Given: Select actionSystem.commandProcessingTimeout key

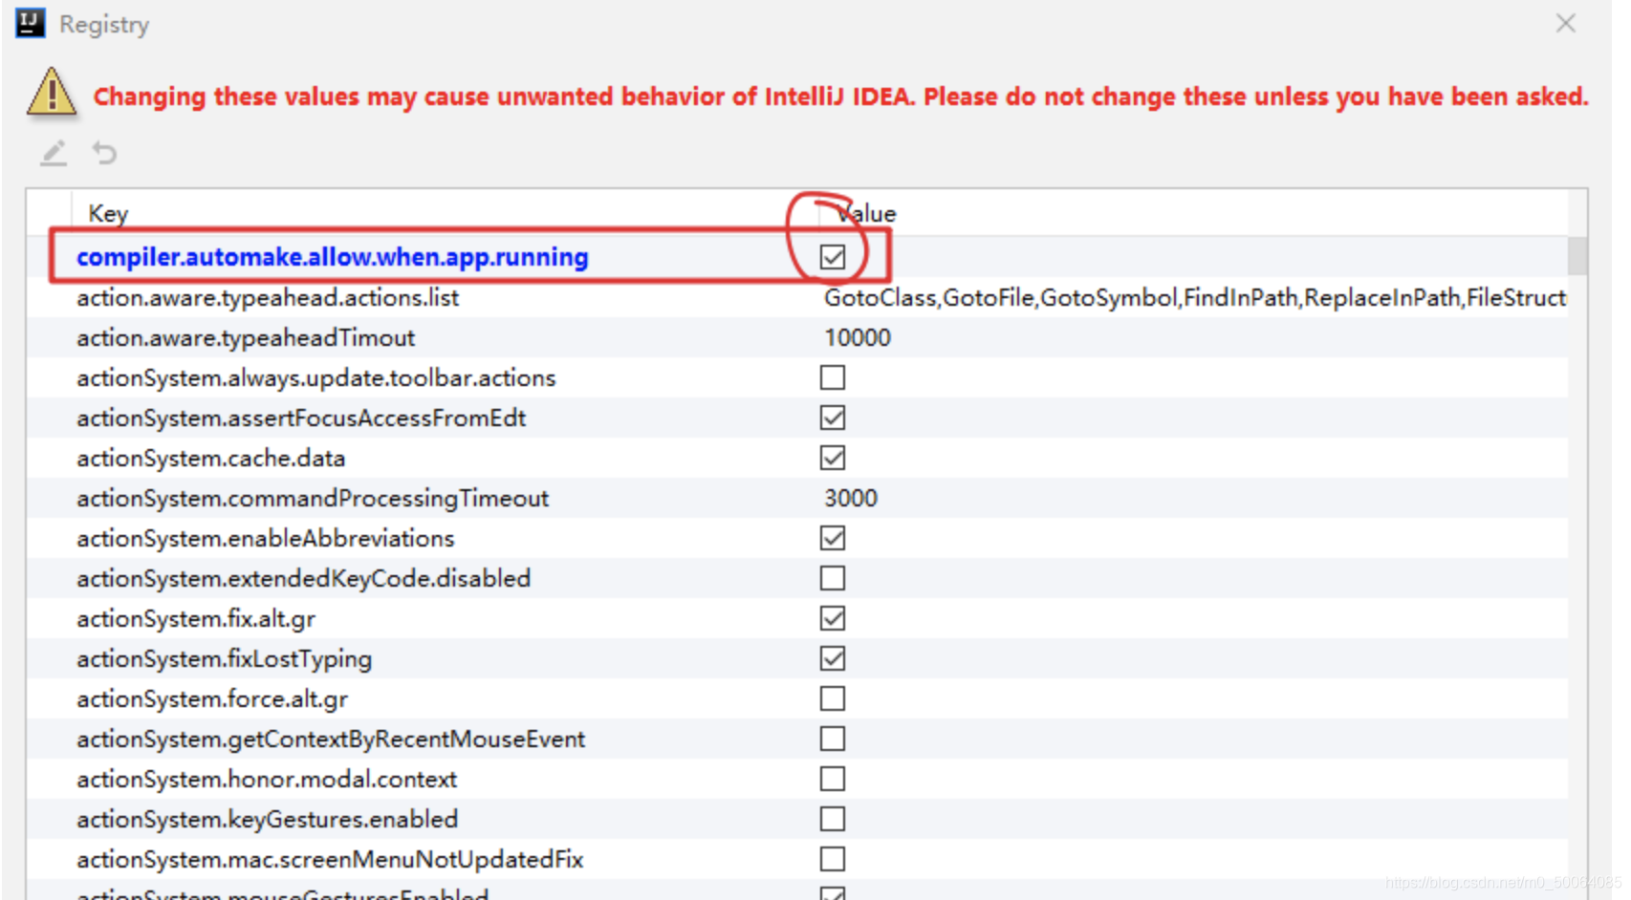Looking at the screenshot, I should click(313, 498).
